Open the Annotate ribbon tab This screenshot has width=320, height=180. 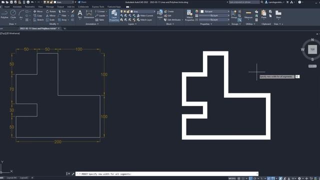click(17, 6)
